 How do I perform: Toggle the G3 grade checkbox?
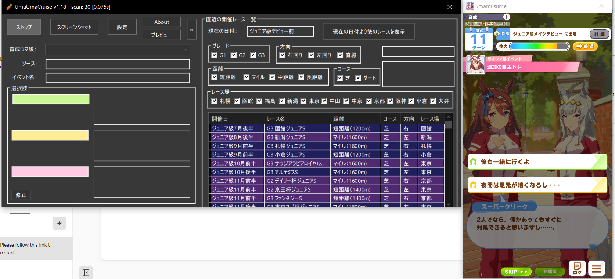point(253,55)
